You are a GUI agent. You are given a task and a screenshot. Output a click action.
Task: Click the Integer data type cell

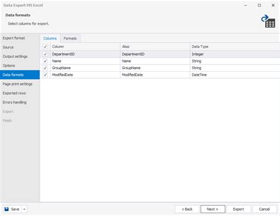coord(235,54)
